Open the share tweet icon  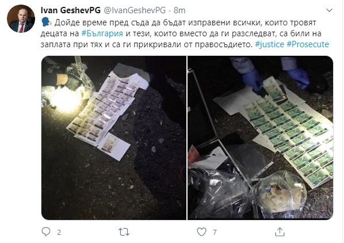pos(280,232)
